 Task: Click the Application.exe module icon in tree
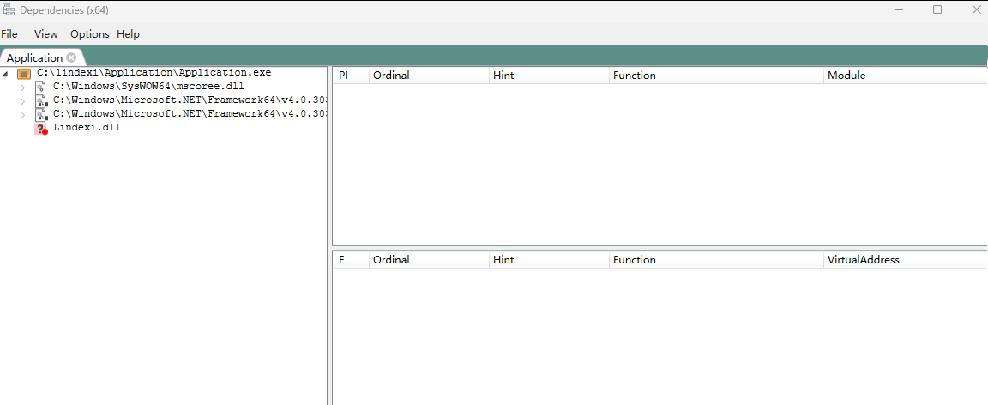[x=23, y=74]
